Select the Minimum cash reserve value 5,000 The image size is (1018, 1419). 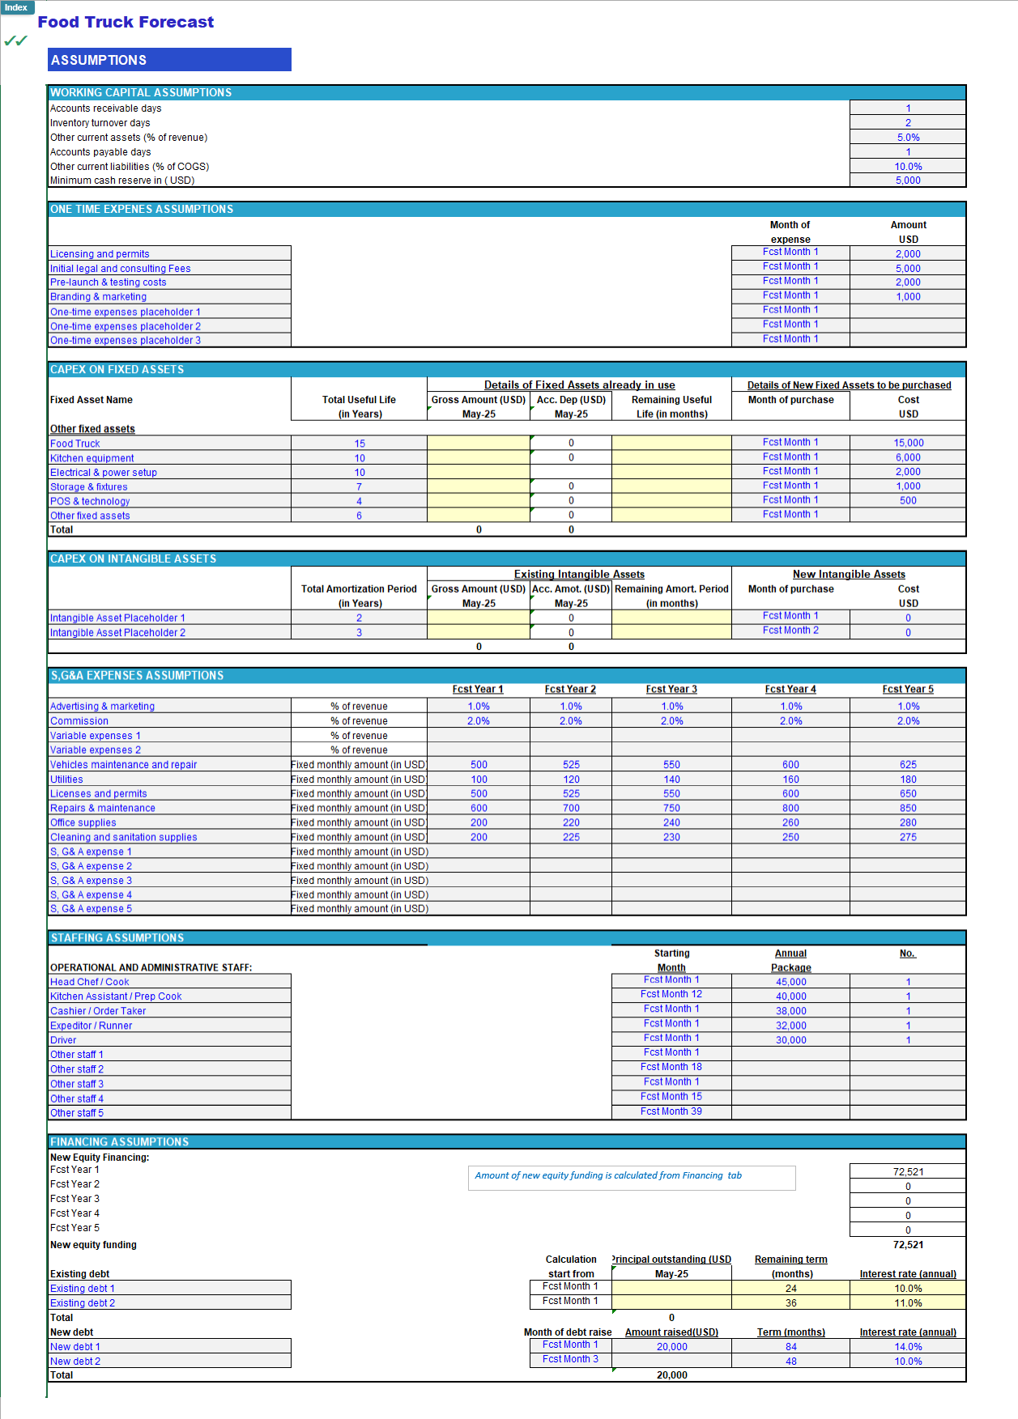click(x=908, y=181)
